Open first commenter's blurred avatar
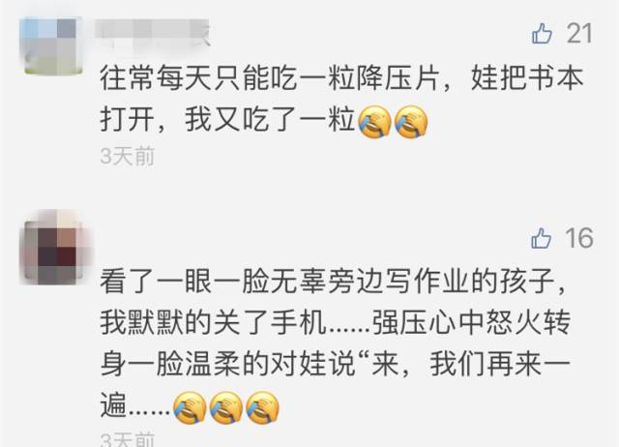This screenshot has height=447, width=619. pos(53,46)
